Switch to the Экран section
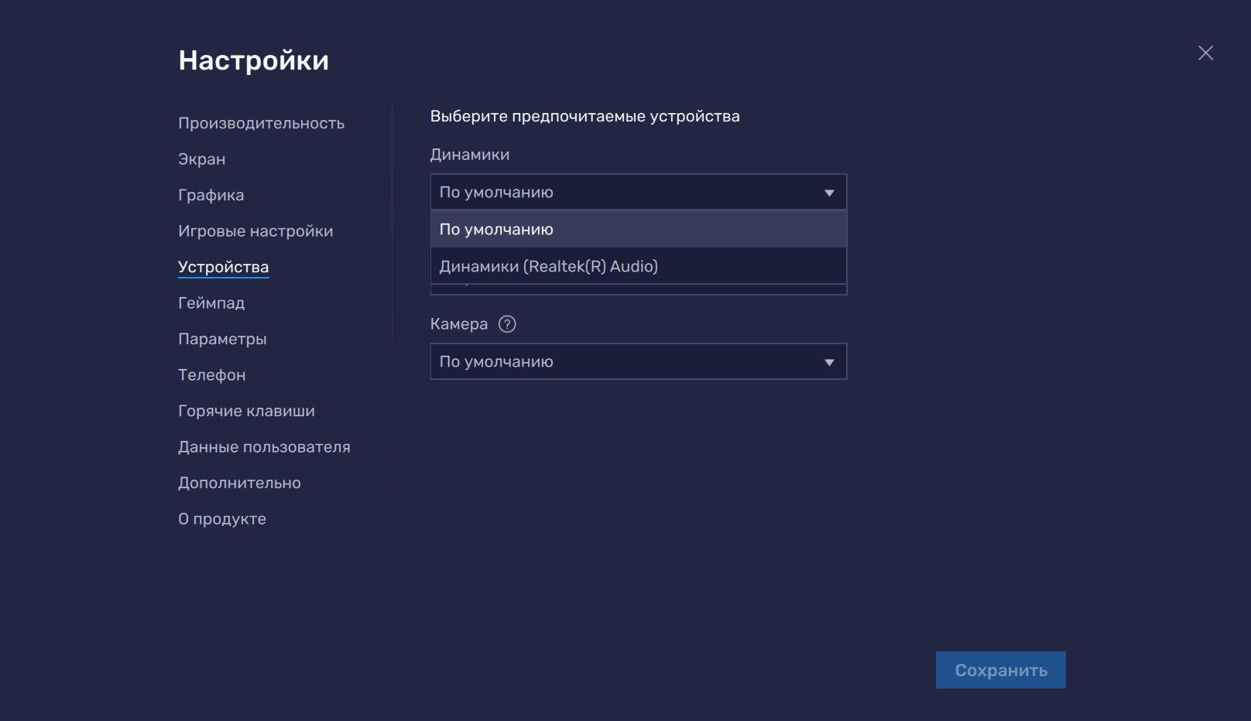Image resolution: width=1251 pixels, height=721 pixels. tap(201, 159)
